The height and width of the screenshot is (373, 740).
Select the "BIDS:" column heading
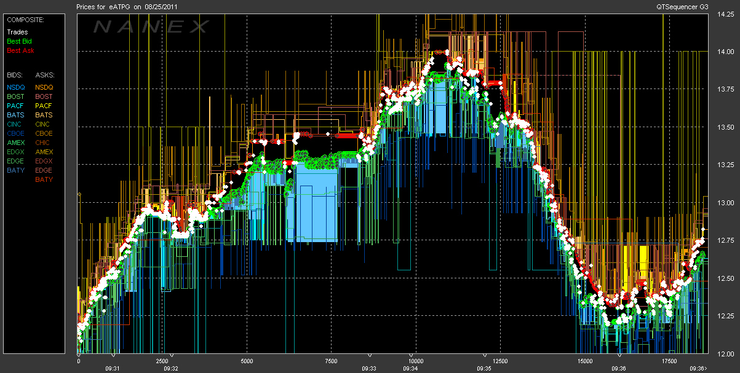[x=14, y=74]
